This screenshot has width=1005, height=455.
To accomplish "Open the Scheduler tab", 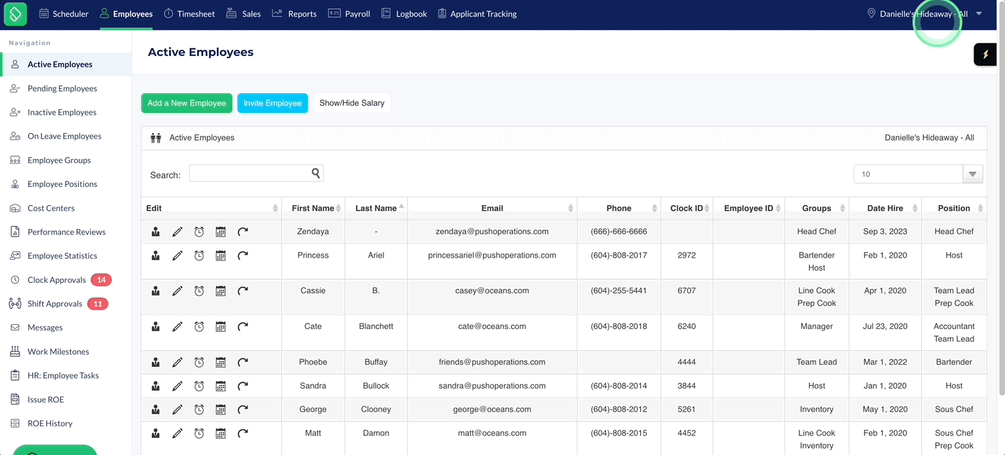I will (x=64, y=14).
